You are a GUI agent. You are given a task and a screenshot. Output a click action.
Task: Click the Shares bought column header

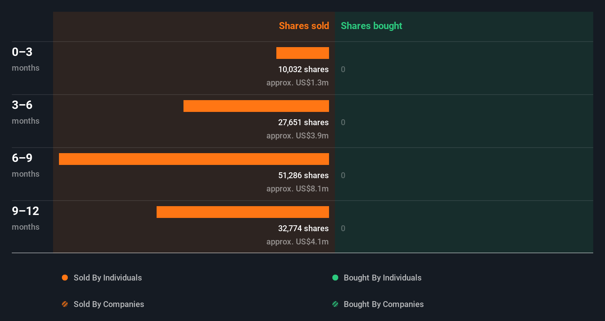click(371, 26)
